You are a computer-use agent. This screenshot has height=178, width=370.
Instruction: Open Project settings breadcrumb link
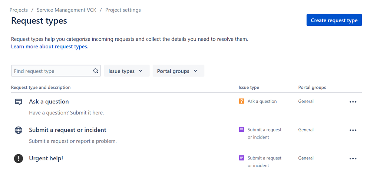(x=123, y=10)
